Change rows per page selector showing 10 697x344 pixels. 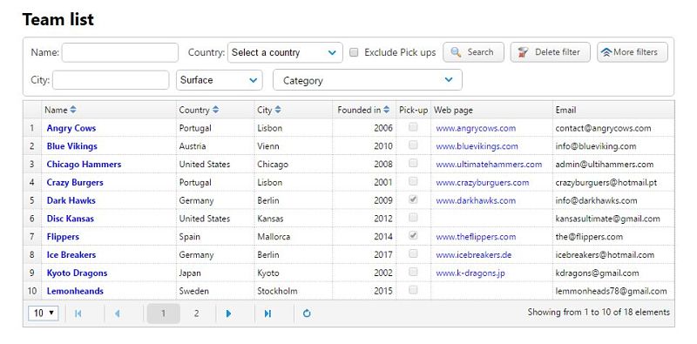pos(43,313)
